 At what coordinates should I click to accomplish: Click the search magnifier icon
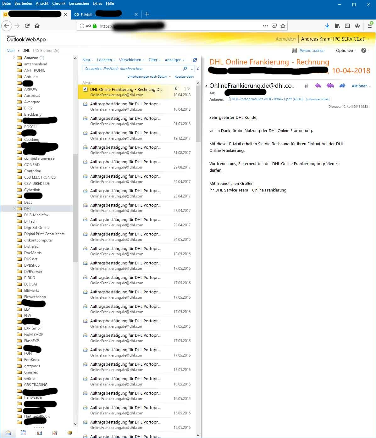click(185, 69)
